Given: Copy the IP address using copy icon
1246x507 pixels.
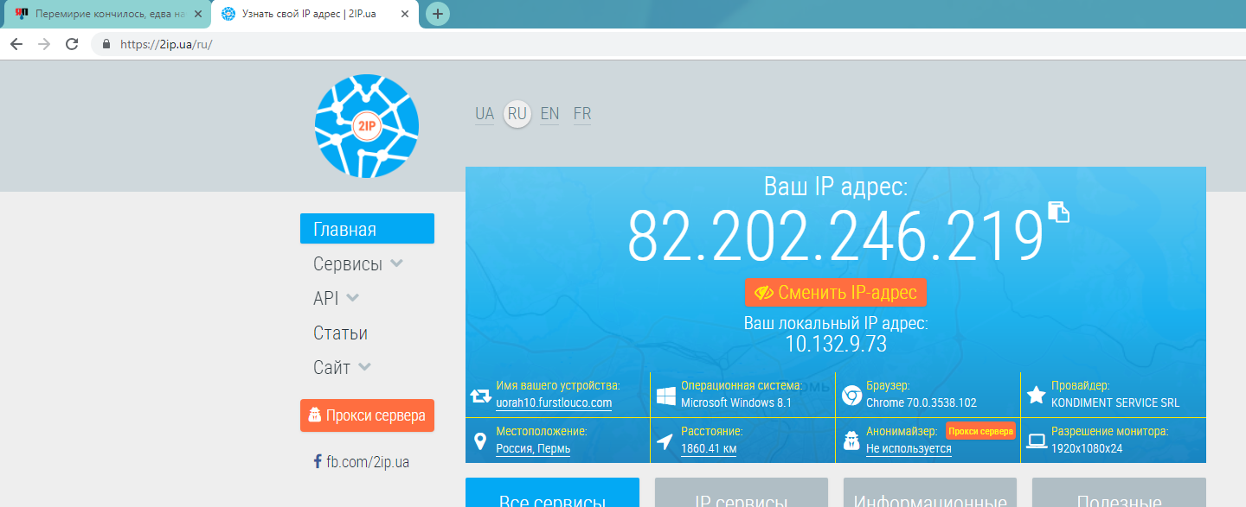Looking at the screenshot, I should pos(1058,212).
